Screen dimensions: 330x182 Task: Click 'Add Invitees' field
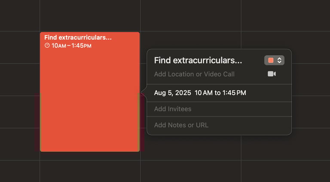173,109
